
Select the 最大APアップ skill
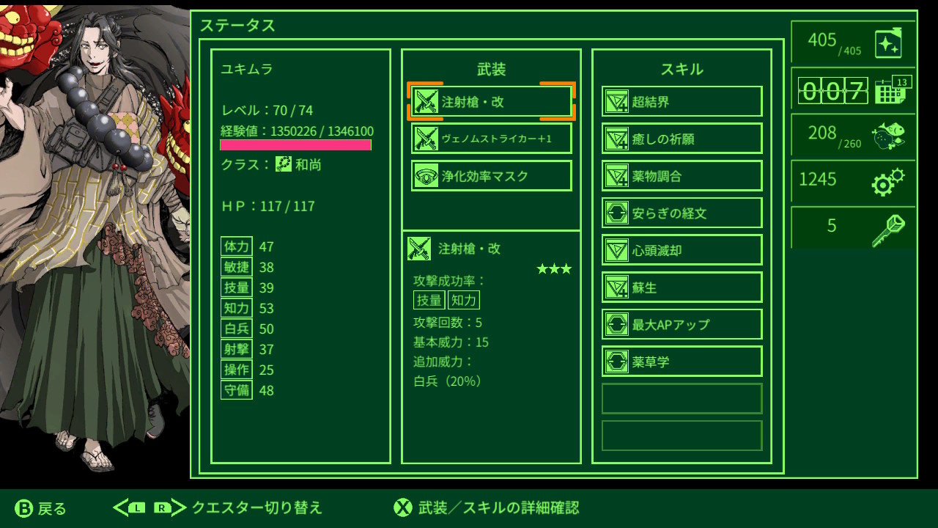coord(682,324)
